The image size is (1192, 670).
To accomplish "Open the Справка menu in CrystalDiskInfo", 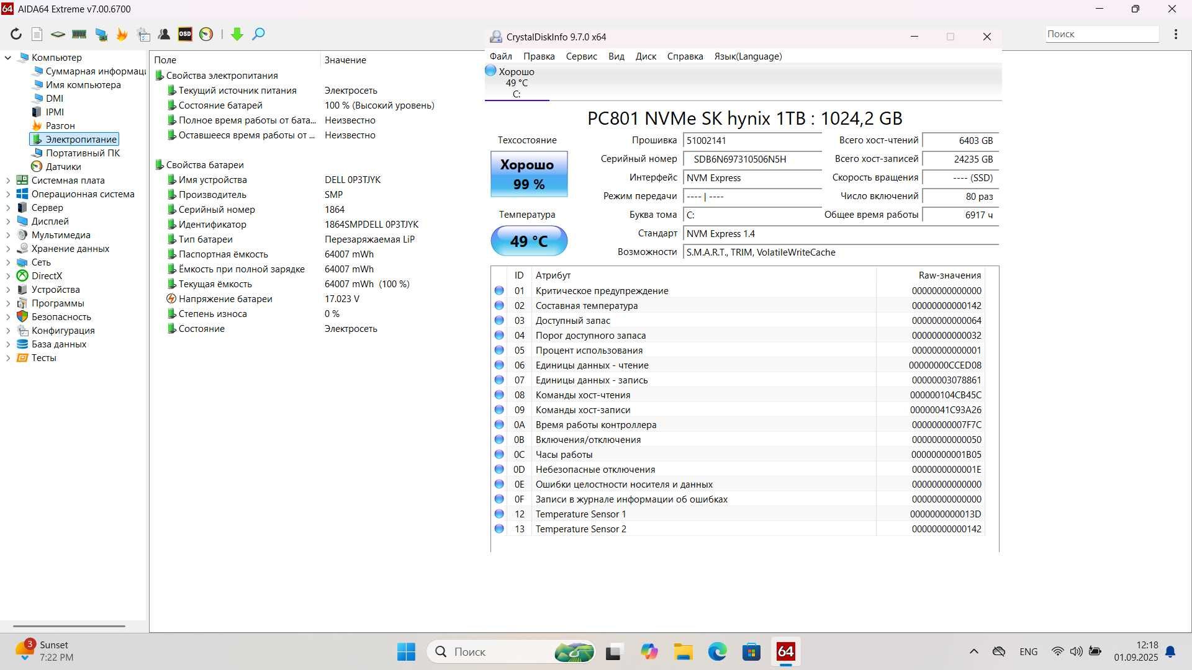I will coord(685,56).
